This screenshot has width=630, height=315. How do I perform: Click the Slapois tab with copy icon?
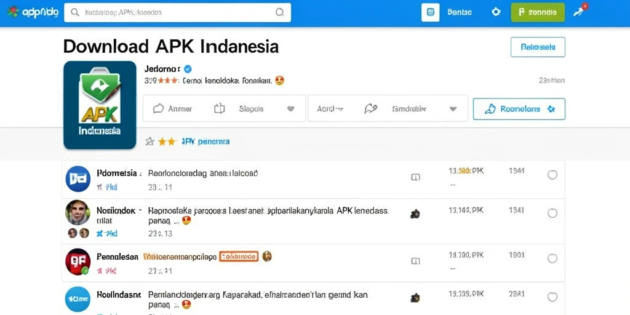tap(239, 108)
